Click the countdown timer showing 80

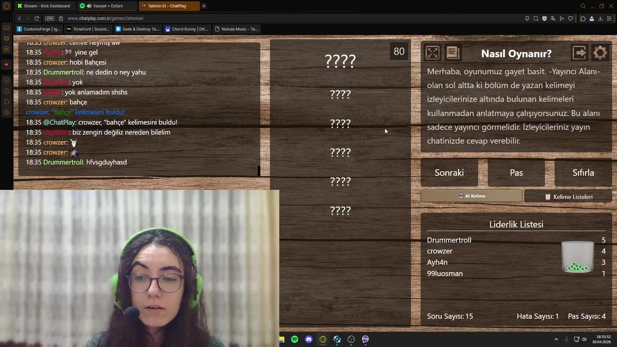tap(399, 52)
